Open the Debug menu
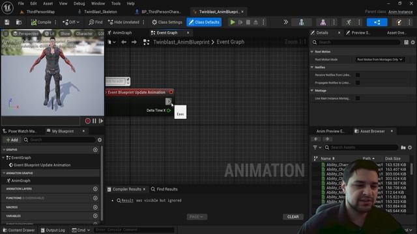 (x=79, y=4)
